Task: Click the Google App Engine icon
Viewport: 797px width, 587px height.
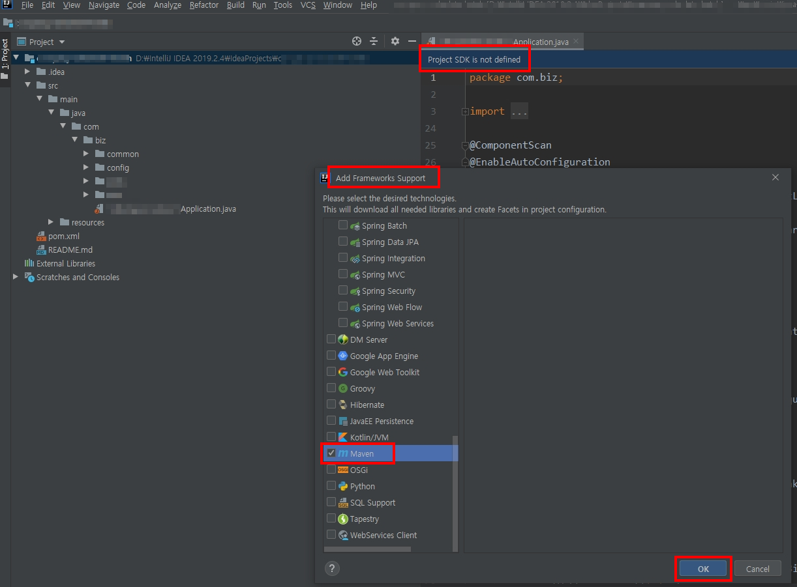Action: coord(343,356)
